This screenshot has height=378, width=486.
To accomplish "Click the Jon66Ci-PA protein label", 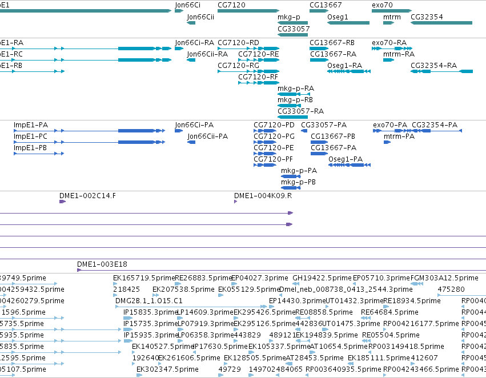I will pos(194,125).
